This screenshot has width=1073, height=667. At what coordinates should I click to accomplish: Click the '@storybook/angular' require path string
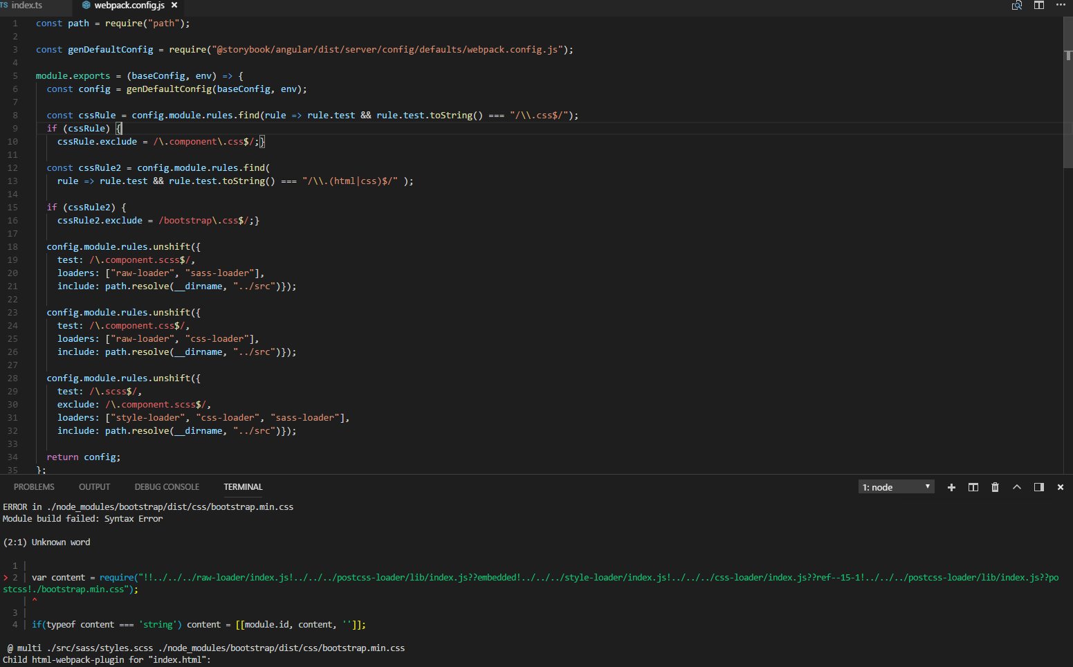coord(388,50)
